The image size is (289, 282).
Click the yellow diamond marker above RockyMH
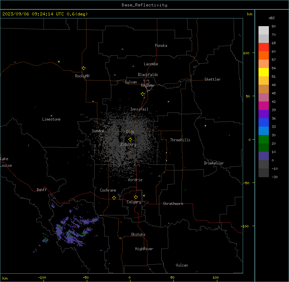click(x=84, y=68)
